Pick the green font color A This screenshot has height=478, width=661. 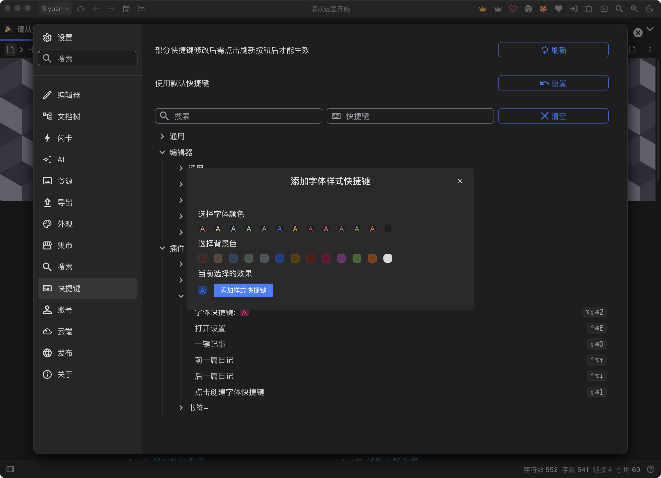357,229
